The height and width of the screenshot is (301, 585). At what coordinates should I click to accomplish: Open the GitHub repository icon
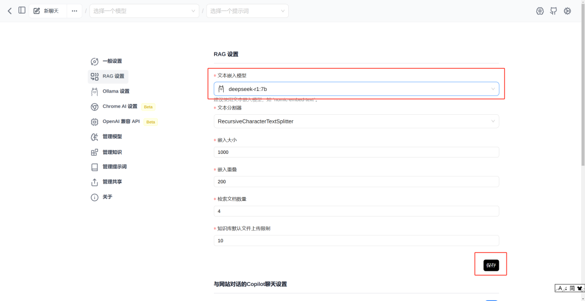tap(554, 11)
